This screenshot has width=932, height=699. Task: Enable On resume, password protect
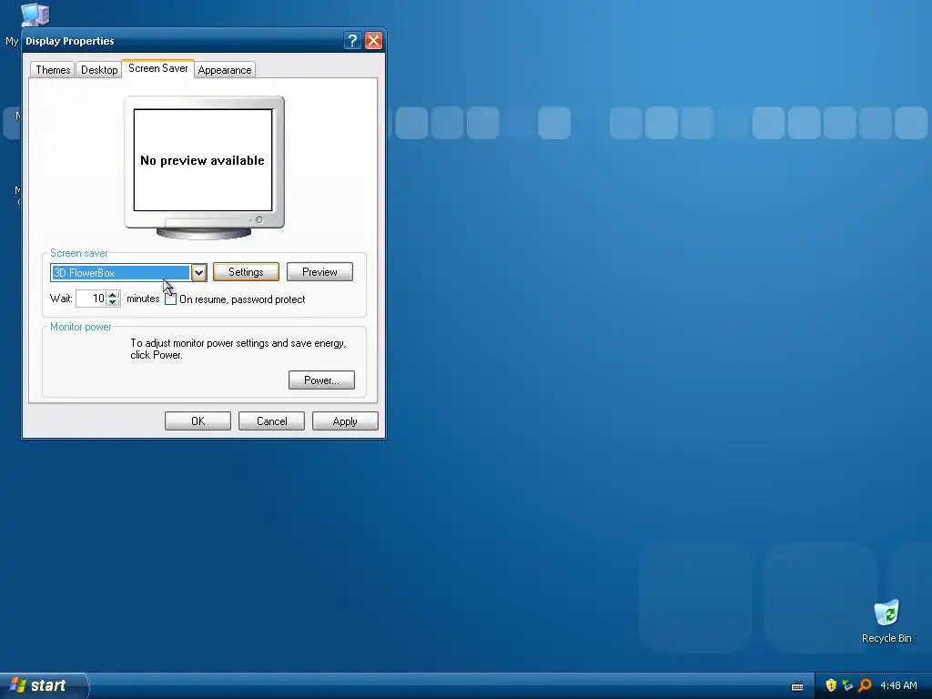click(170, 299)
